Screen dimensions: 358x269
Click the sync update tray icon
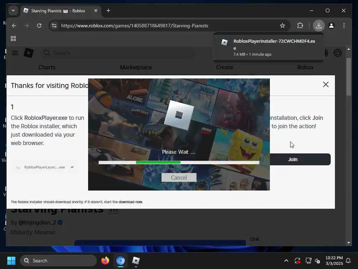click(x=297, y=261)
